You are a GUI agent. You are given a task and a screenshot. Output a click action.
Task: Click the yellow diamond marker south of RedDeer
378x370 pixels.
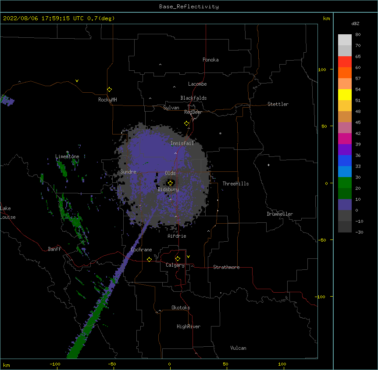pyautogui.click(x=186, y=123)
